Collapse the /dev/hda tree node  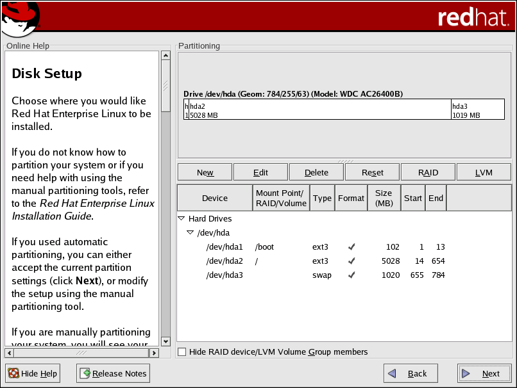coord(190,233)
